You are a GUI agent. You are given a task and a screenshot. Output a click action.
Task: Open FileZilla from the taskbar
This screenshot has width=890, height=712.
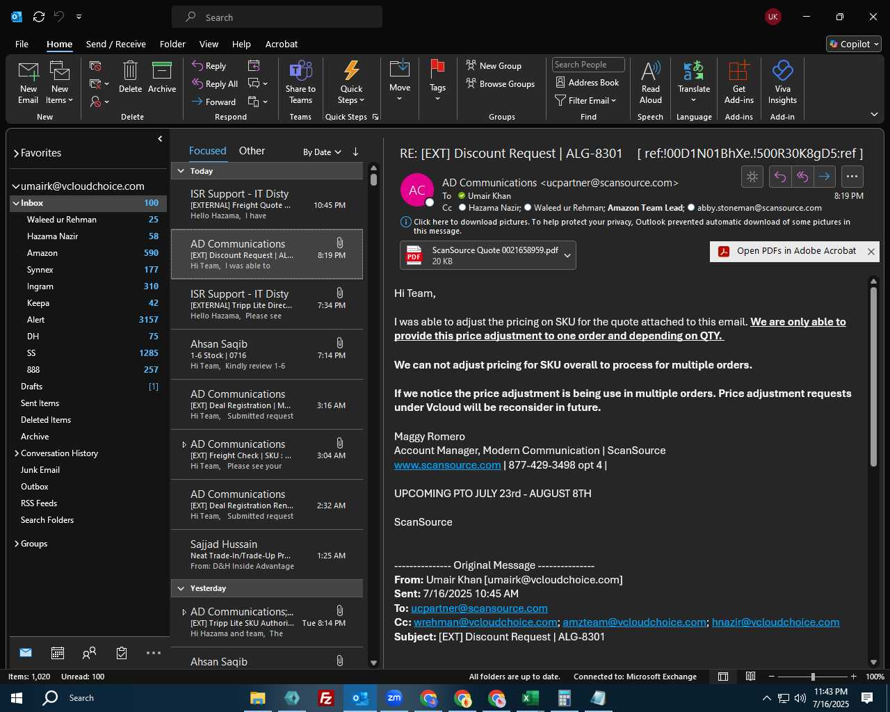click(325, 698)
